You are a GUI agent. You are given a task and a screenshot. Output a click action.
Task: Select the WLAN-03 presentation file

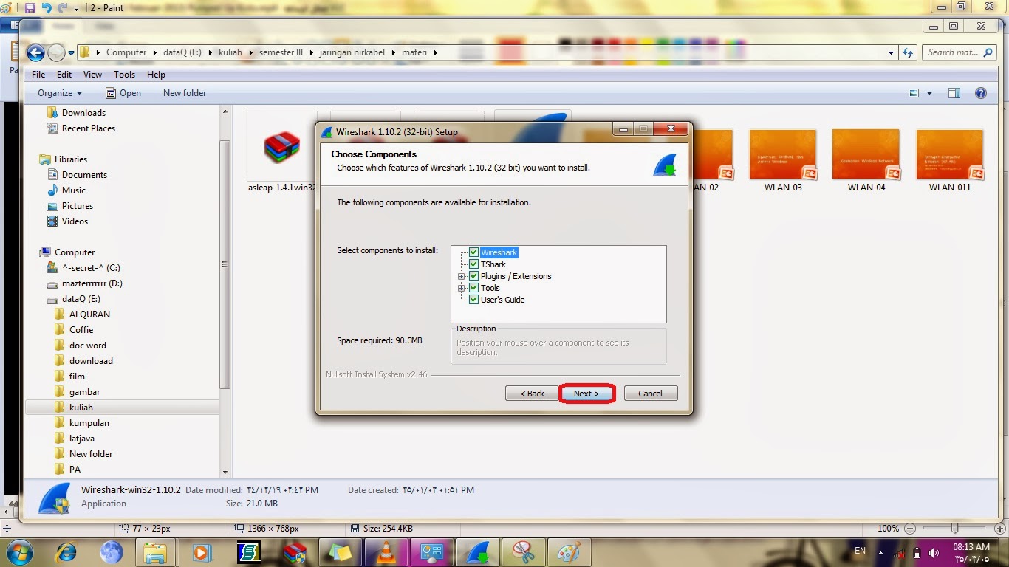(783, 160)
